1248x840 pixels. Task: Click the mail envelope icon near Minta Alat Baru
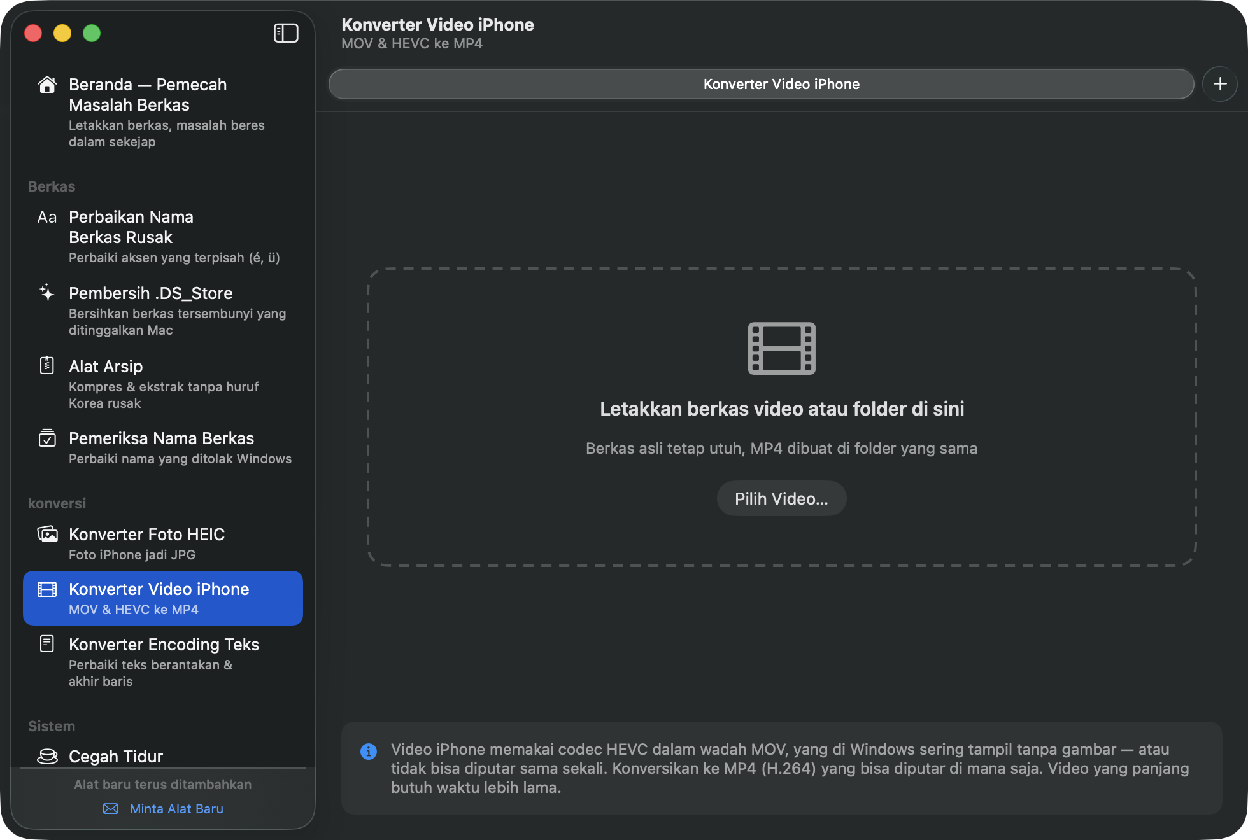(x=111, y=808)
